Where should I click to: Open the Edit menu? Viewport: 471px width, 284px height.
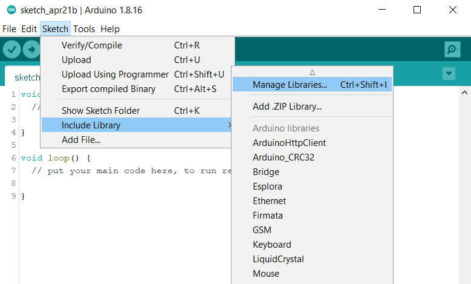click(29, 29)
